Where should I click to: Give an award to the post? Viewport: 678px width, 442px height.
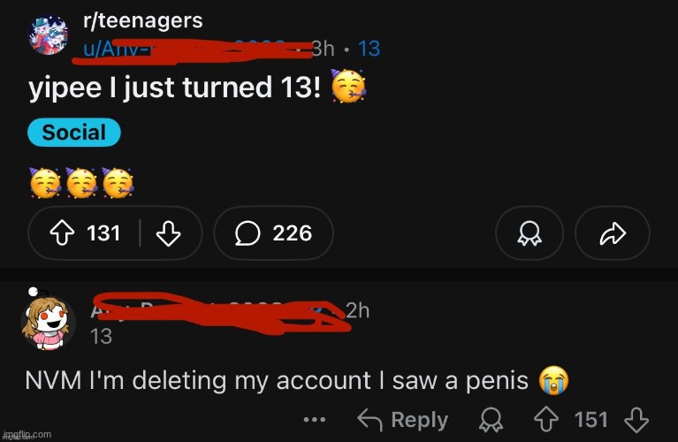pyautogui.click(x=529, y=233)
